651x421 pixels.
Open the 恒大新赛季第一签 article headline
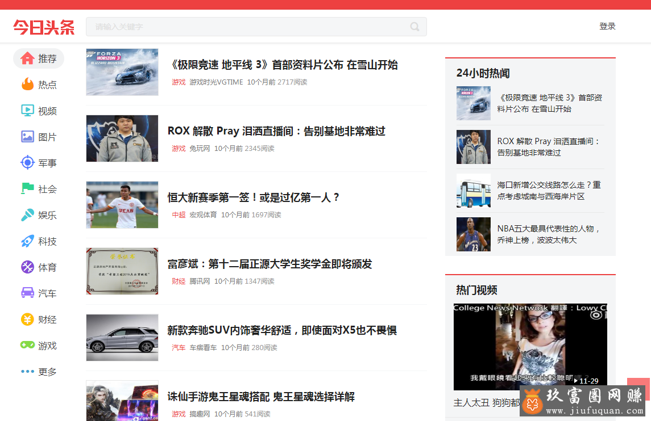254,197
